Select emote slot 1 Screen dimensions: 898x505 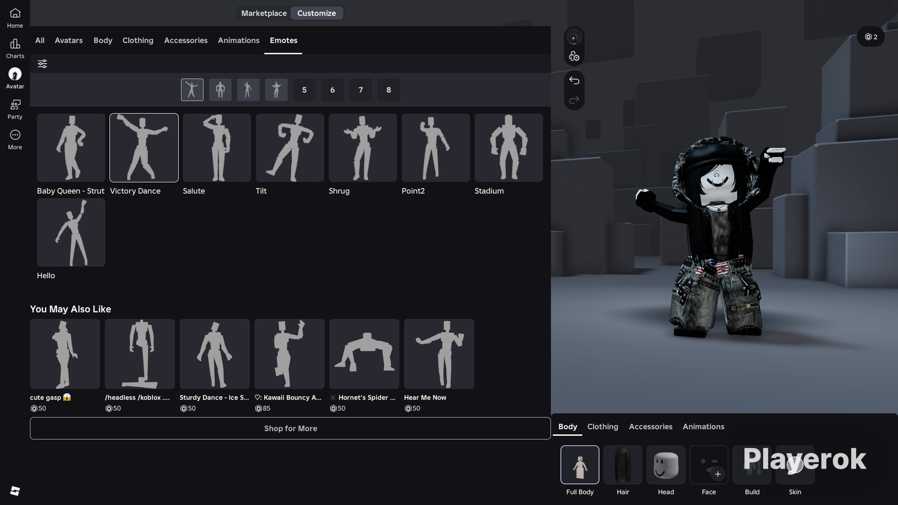192,90
